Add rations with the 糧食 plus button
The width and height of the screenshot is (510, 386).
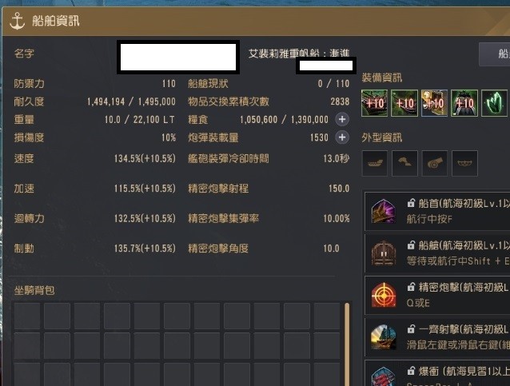pos(342,119)
